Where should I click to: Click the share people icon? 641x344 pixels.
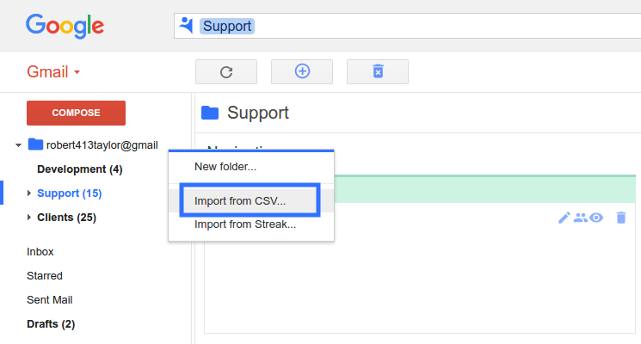(x=581, y=218)
